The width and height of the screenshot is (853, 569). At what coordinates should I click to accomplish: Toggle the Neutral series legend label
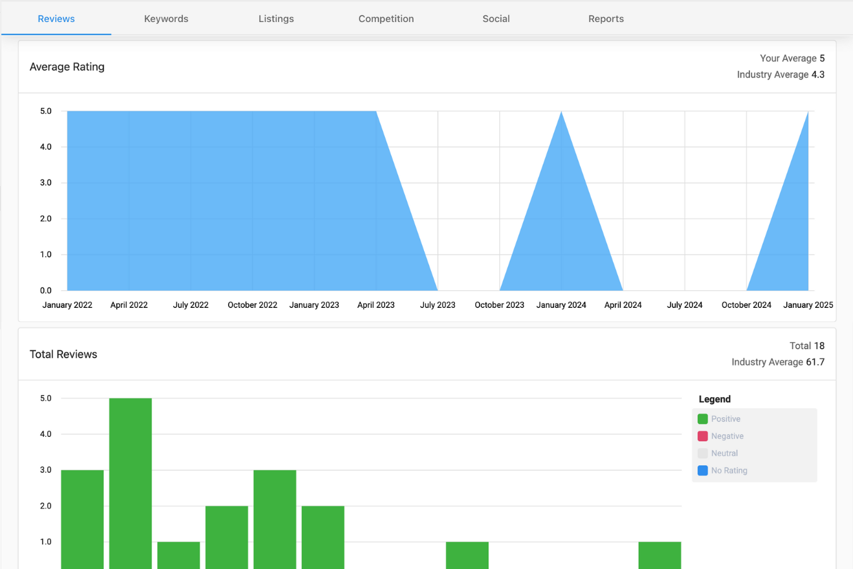(724, 453)
